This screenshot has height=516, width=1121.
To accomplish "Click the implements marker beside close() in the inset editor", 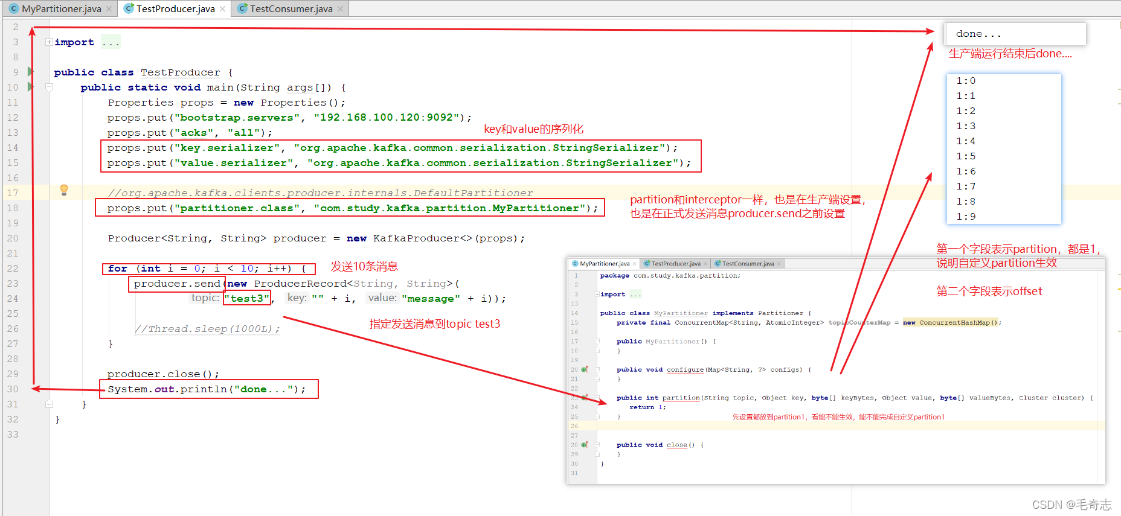I will tap(584, 445).
